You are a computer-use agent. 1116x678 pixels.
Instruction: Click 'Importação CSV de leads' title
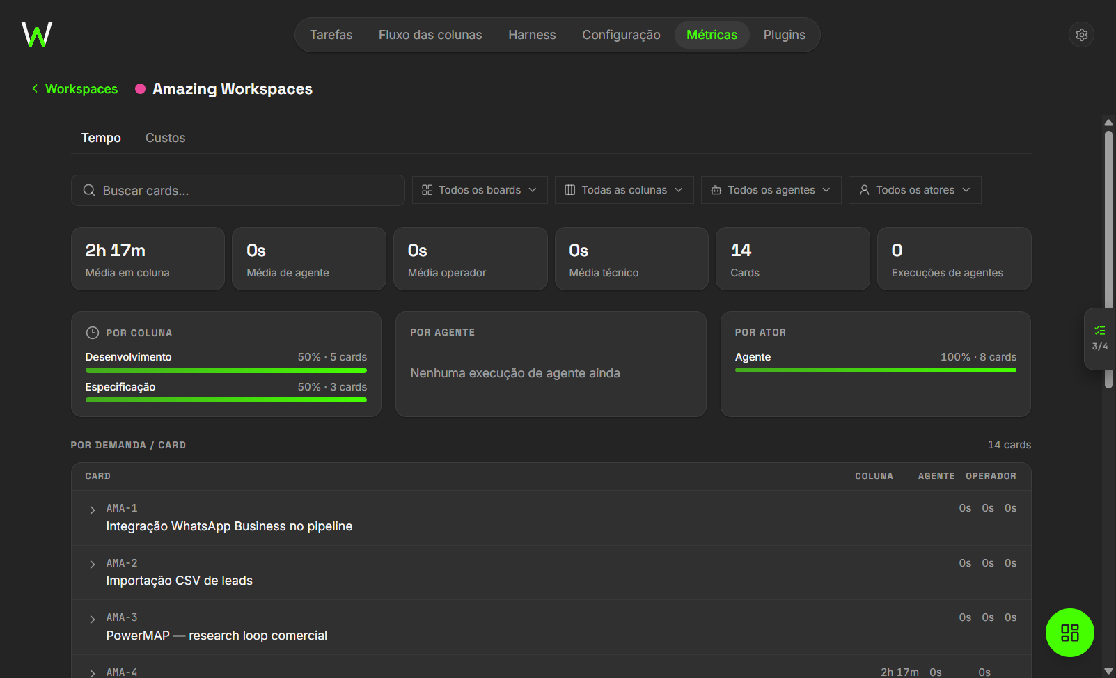coord(179,581)
